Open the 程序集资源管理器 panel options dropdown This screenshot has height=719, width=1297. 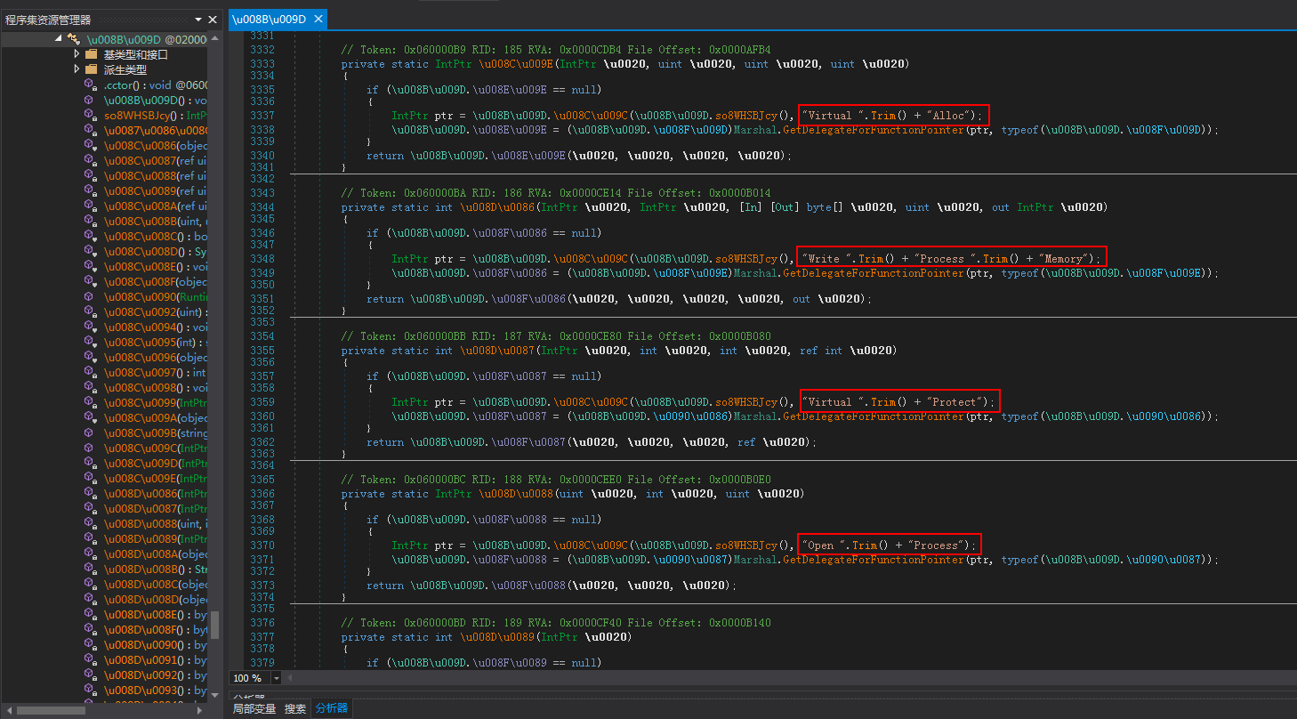pos(197,20)
